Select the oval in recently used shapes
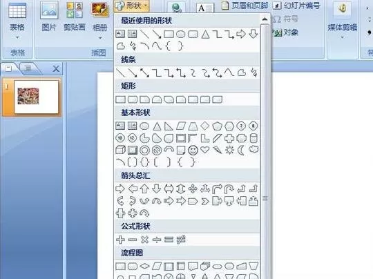The width and height of the screenshot is (373, 279). coord(180,35)
